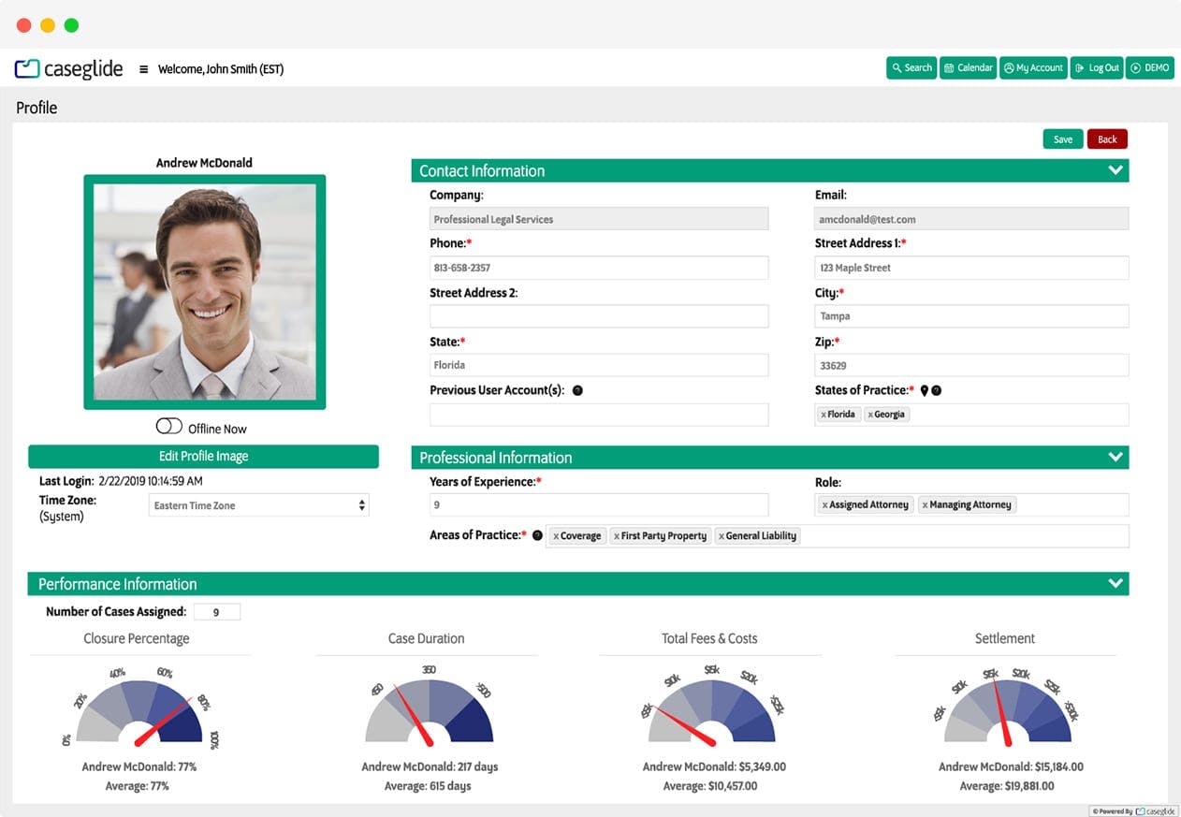
Task: Click the 'Powered By caseglide' badge
Action: tap(1133, 811)
